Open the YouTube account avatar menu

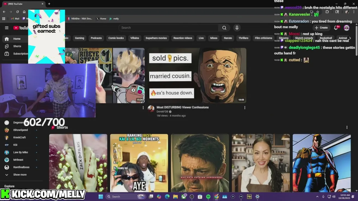coord(347,28)
